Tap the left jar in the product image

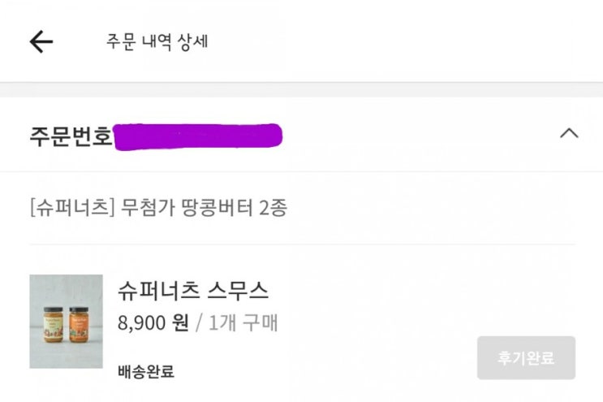[x=54, y=324]
